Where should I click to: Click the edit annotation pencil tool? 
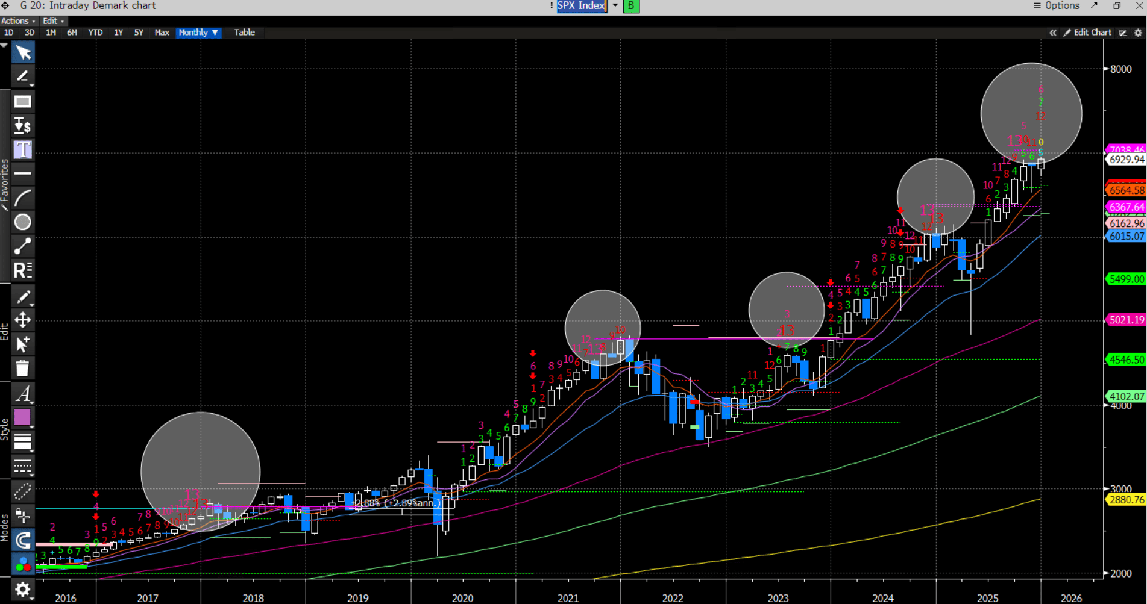point(23,297)
